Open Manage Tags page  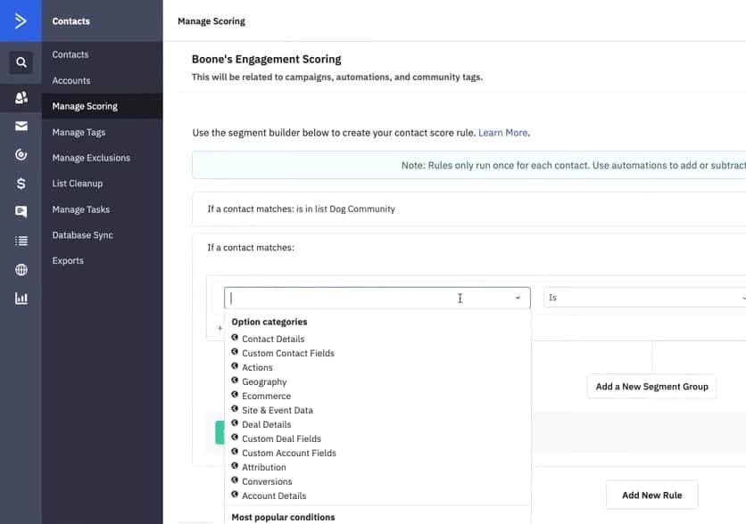(79, 132)
